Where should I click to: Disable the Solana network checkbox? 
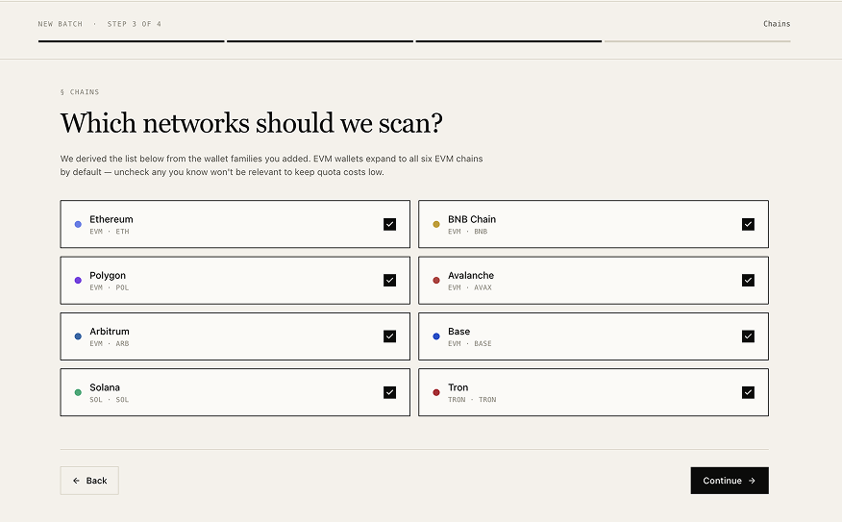pos(389,392)
